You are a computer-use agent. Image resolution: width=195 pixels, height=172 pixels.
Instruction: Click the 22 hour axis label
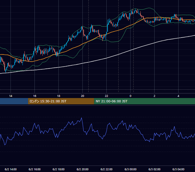click(106, 96)
